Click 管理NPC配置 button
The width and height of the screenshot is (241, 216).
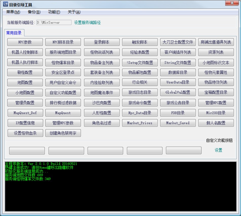[x=216, y=103]
